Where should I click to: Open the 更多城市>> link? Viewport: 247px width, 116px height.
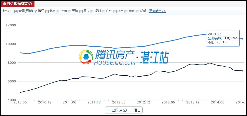click(x=157, y=11)
